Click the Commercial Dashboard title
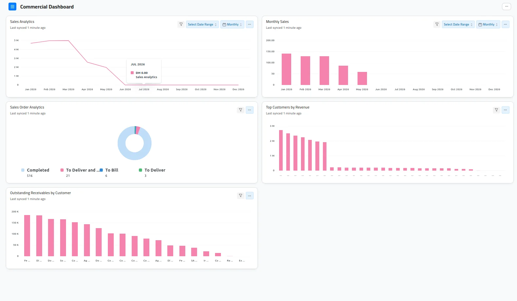The width and height of the screenshot is (517, 301). (47, 7)
